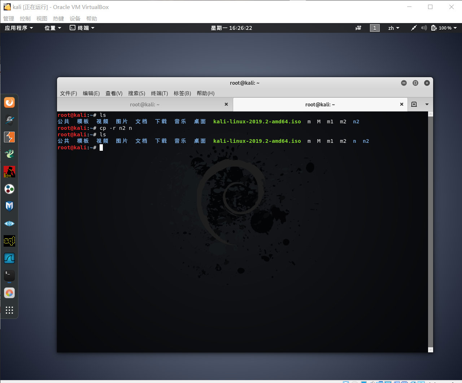Open the sqlmap dock icon

9,241
